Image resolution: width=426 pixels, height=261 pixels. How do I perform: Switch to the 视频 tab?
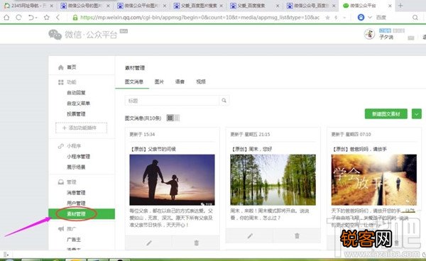pos(201,82)
